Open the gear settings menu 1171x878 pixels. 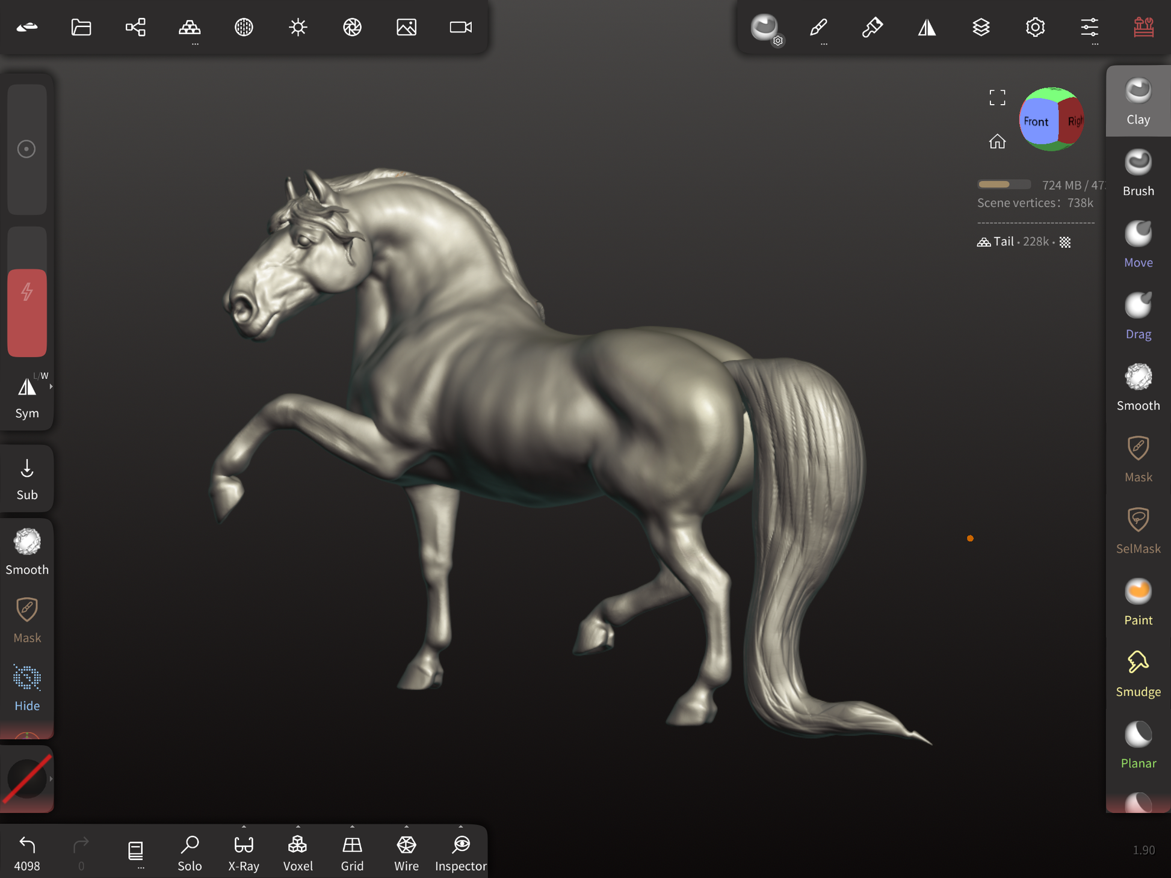pos(1035,27)
